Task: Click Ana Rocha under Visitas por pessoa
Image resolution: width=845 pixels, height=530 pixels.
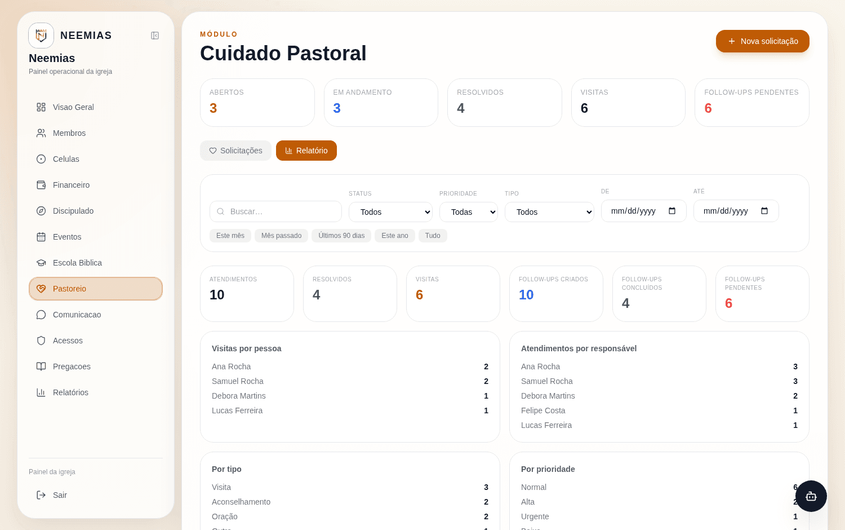Action: [350, 366]
